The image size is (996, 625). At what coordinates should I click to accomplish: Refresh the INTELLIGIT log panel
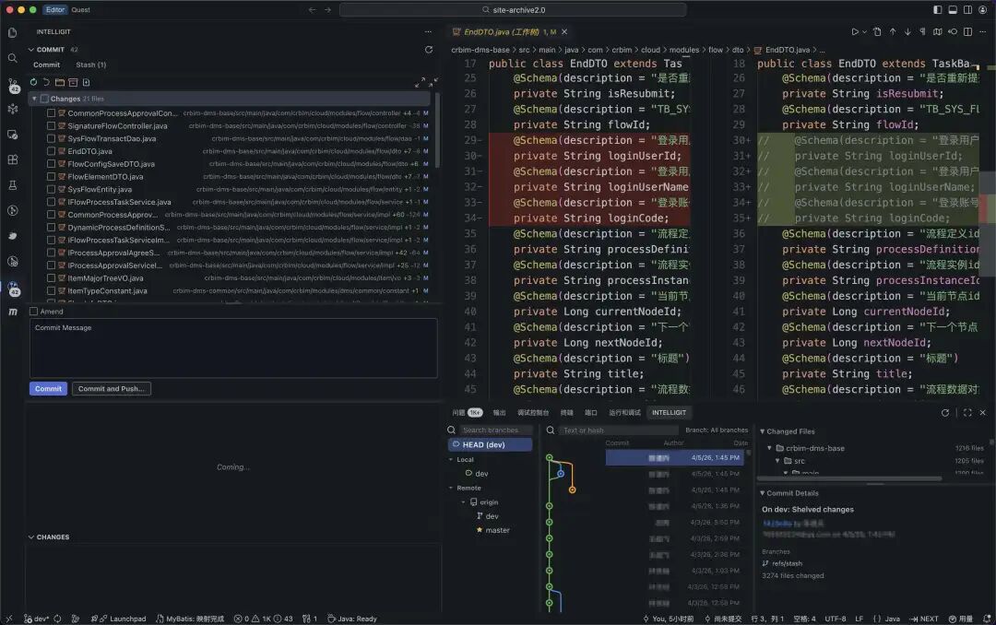(x=945, y=413)
